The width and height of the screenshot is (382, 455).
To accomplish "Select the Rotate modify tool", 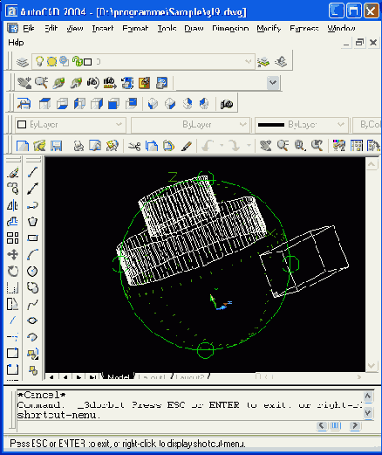I will (x=12, y=272).
